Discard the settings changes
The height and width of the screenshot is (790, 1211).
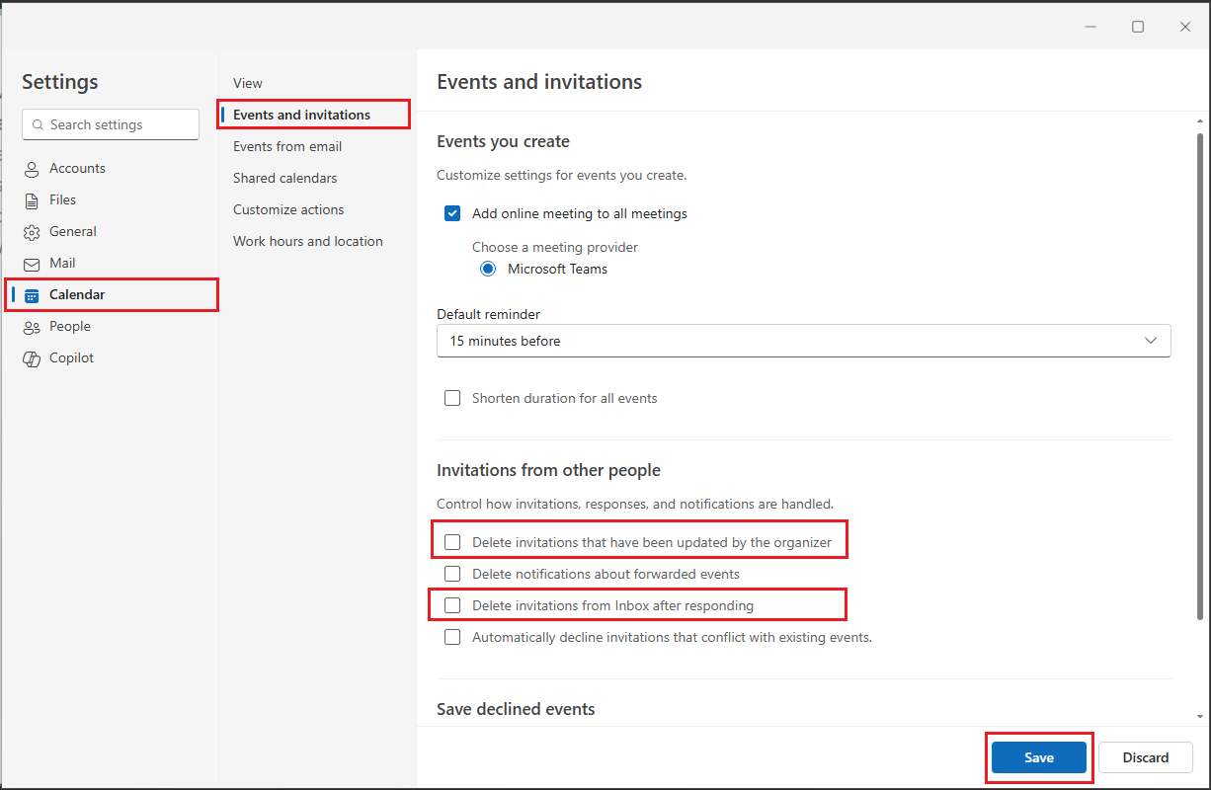coord(1146,758)
